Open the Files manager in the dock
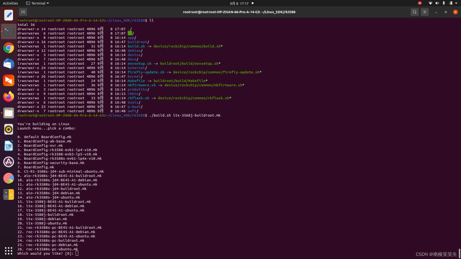This screenshot has width=461, height=259. (x=9, y=113)
